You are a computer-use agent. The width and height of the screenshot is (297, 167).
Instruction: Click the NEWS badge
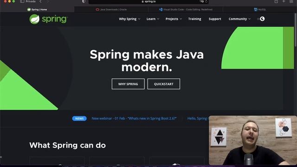point(79,119)
